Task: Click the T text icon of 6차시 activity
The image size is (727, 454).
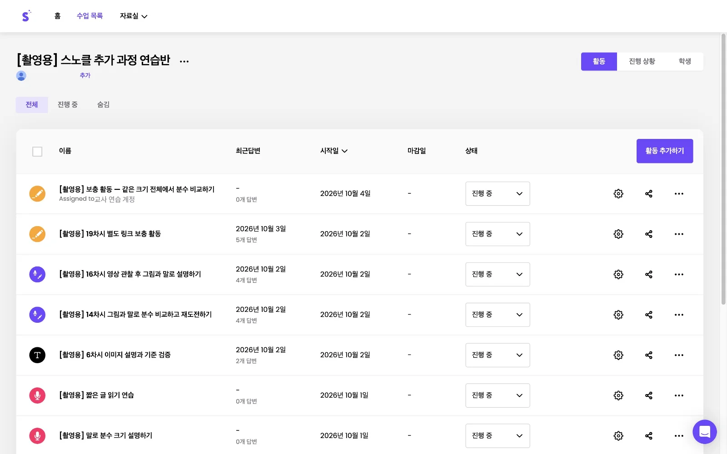Action: (x=37, y=355)
